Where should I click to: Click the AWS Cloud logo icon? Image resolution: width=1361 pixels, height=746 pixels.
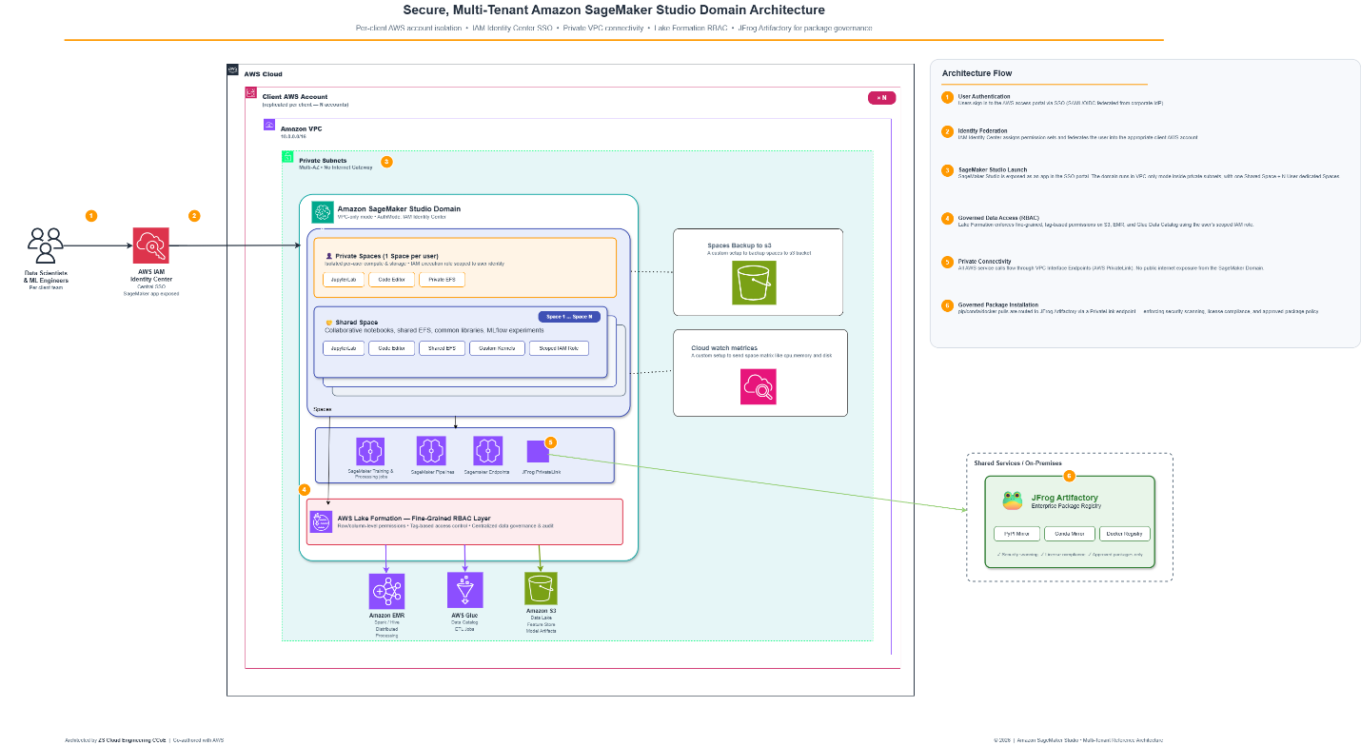coord(233,69)
